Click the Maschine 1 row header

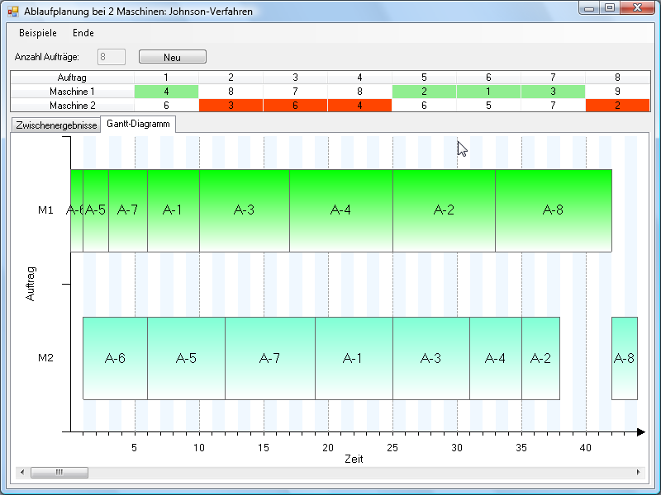click(x=72, y=92)
